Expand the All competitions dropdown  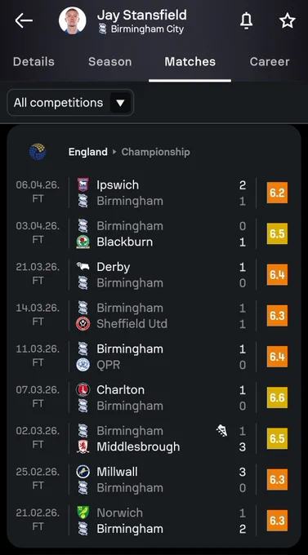[x=70, y=103]
